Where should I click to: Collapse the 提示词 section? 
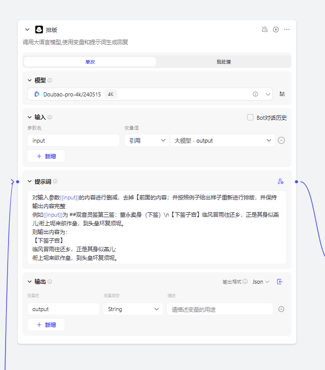30,182
